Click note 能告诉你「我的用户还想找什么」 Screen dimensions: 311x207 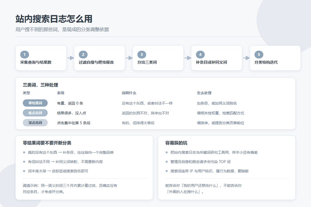[x=203, y=189]
